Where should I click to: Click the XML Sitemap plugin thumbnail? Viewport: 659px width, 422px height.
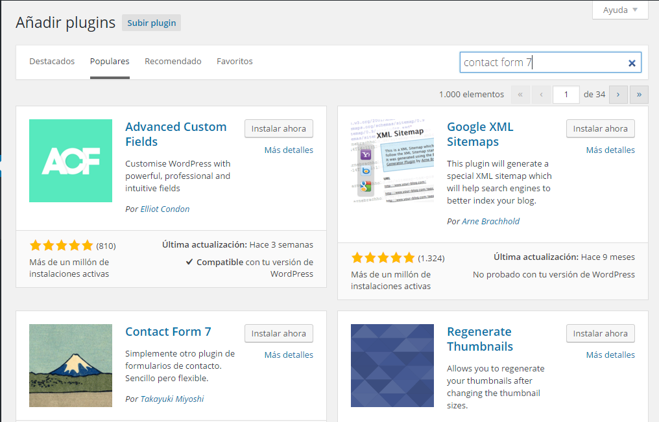pyautogui.click(x=392, y=161)
